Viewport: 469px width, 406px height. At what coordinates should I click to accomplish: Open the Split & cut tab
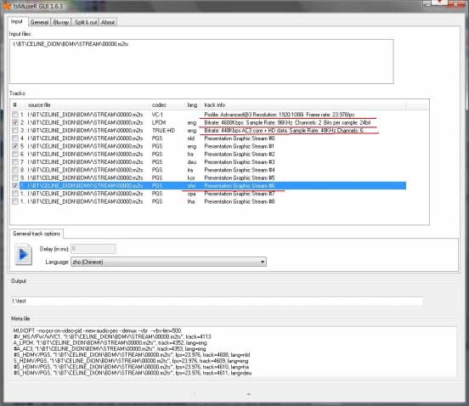tap(86, 22)
